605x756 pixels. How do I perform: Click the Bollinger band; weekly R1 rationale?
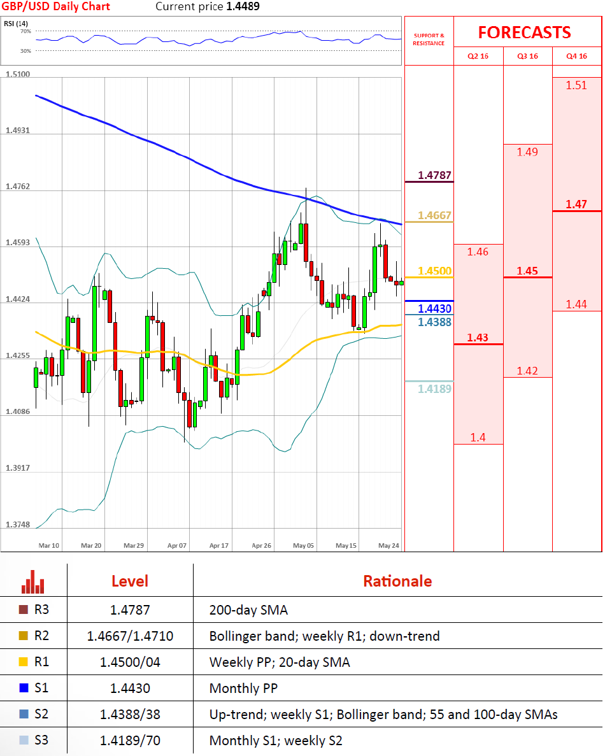(324, 636)
